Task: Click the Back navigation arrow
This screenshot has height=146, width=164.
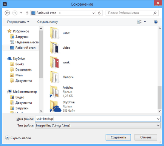Action: pos(7,13)
